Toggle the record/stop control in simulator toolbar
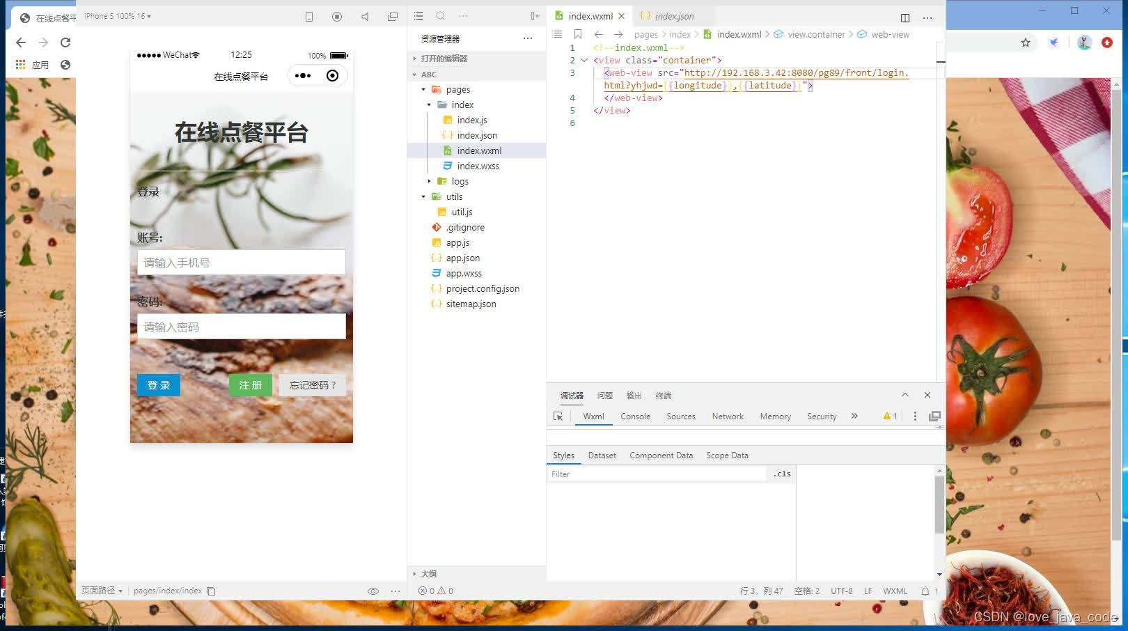Image resolution: width=1128 pixels, height=631 pixels. (337, 16)
